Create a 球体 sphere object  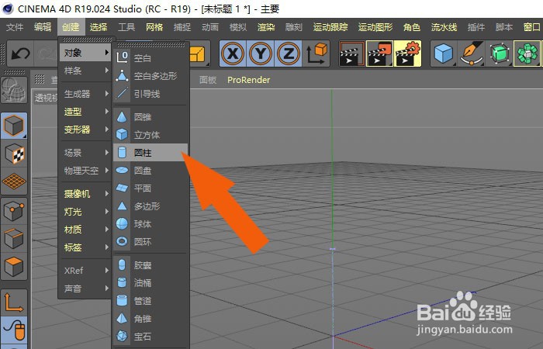point(150,224)
